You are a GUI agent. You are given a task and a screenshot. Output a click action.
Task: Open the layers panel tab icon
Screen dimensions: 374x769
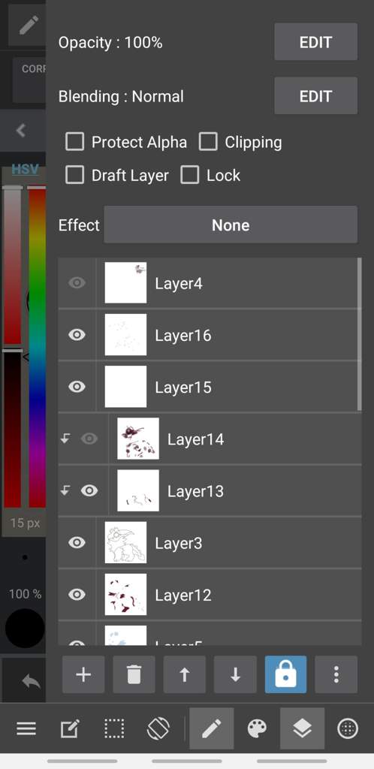point(303,728)
